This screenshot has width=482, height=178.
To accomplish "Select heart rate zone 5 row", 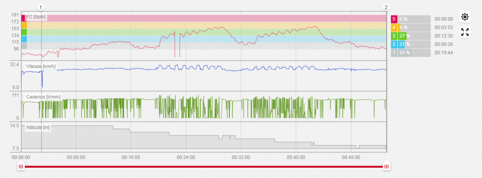I will pyautogui.click(x=410, y=19).
